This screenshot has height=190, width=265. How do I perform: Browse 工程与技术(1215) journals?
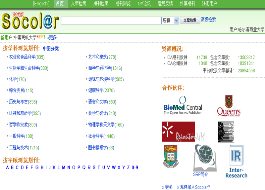[x=24, y=148]
